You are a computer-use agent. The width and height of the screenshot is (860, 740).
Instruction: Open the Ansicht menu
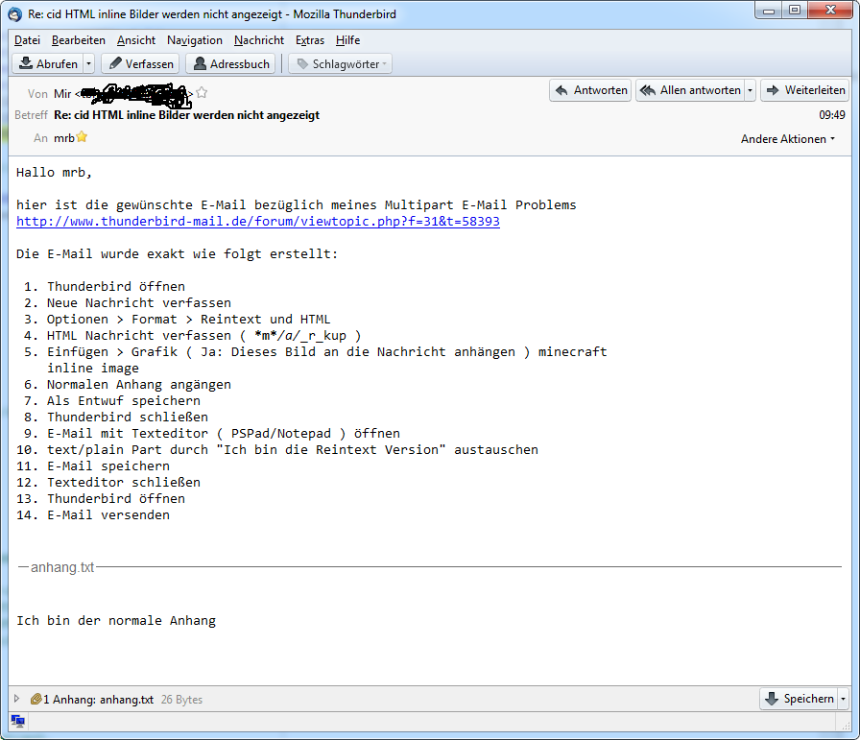pyautogui.click(x=136, y=40)
